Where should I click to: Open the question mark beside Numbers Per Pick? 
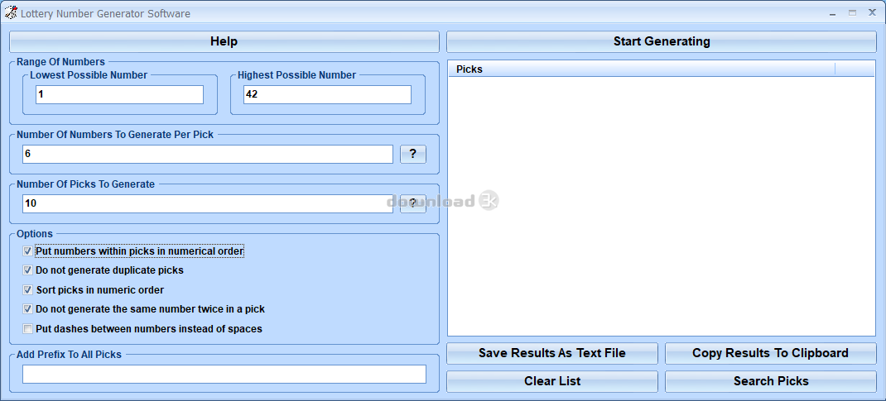coord(413,154)
